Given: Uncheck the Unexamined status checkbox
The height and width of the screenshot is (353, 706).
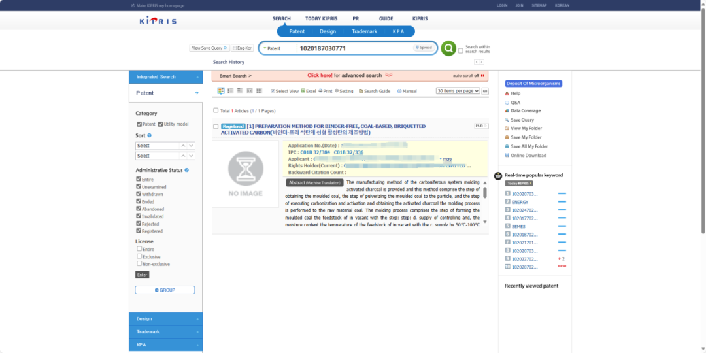Looking at the screenshot, I should 139,186.
